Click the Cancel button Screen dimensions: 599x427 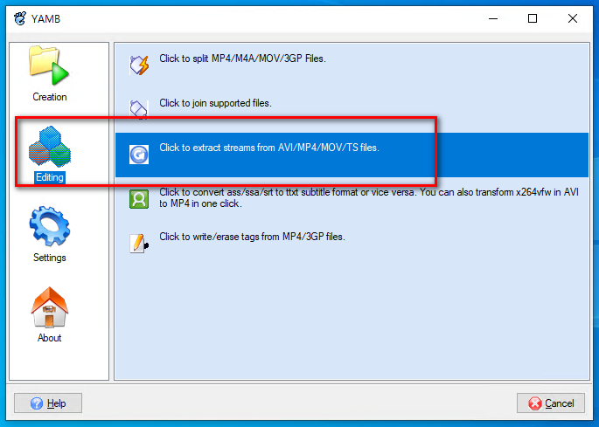(551, 403)
